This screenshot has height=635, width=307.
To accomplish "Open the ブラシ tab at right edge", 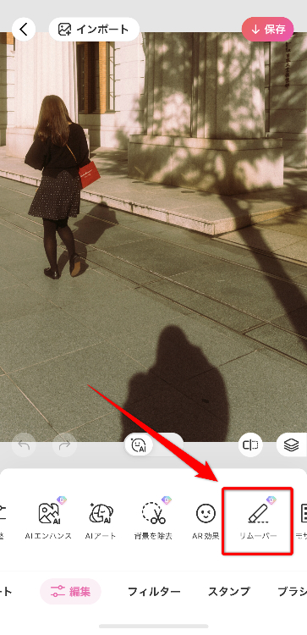I will coord(293,592).
